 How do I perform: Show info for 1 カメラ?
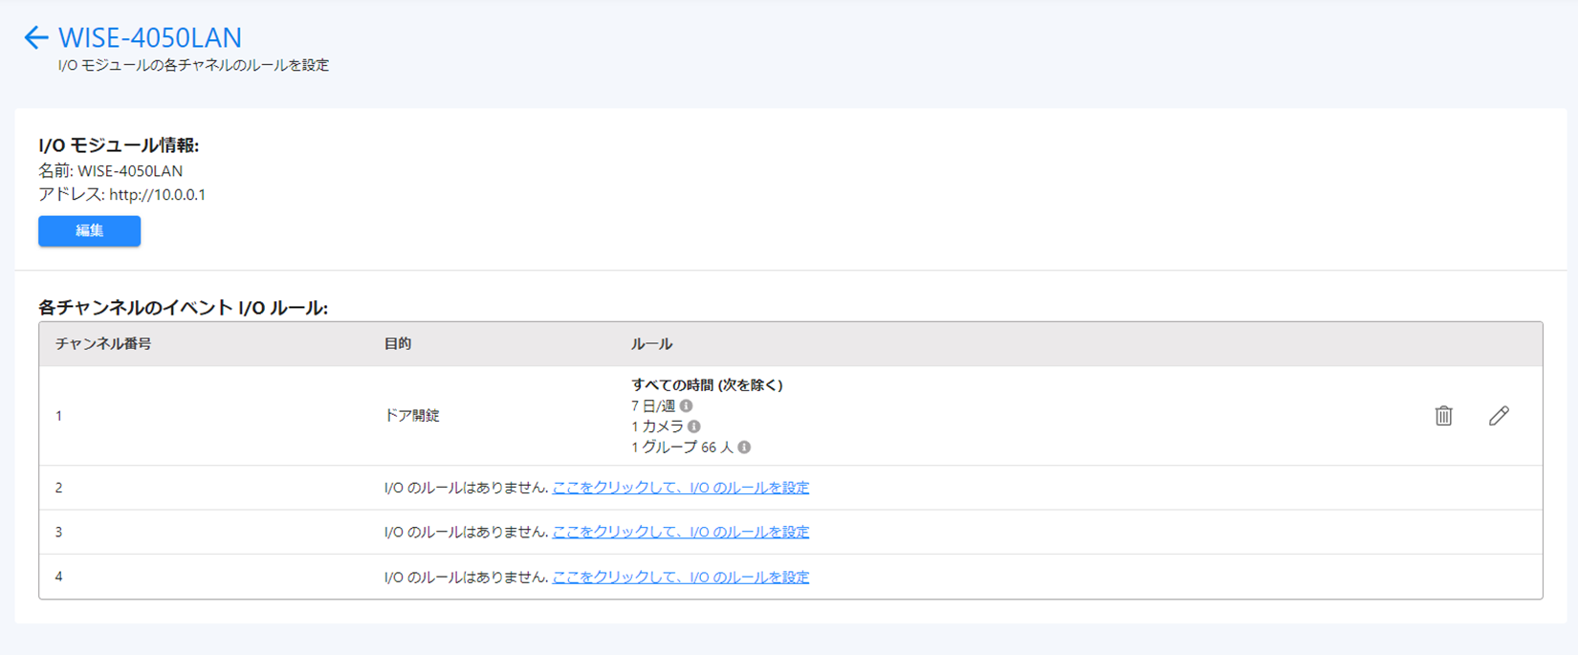[694, 426]
